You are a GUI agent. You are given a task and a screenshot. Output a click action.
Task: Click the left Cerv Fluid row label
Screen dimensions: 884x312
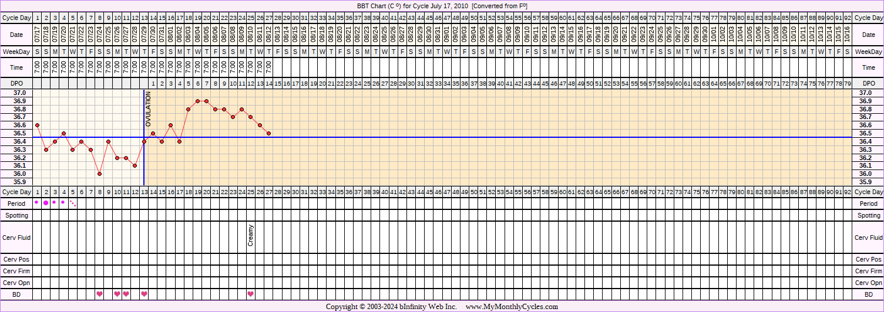point(16,238)
